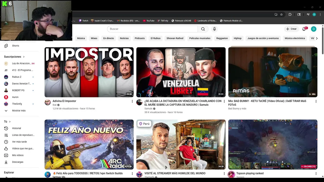Show more category chips with the right arrow
Image resolution: width=324 pixels, height=182 pixels.
[x=317, y=38]
